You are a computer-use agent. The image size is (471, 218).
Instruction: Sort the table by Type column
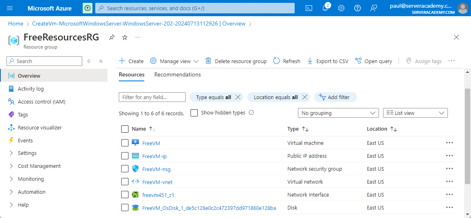[298, 129]
